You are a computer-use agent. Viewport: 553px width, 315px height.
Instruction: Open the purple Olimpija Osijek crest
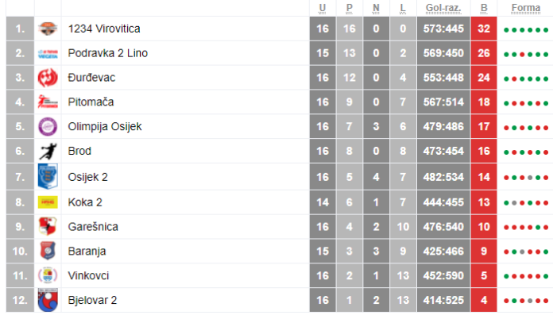click(x=48, y=126)
